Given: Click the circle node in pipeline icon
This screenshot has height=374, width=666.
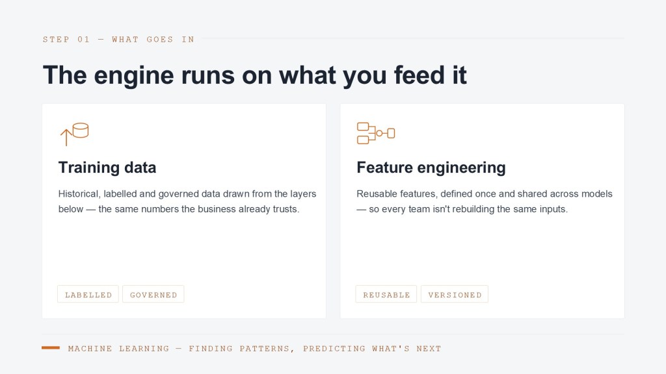Looking at the screenshot, I should click(380, 134).
